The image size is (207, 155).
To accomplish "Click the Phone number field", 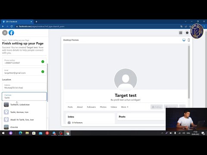I will tap(24, 62).
